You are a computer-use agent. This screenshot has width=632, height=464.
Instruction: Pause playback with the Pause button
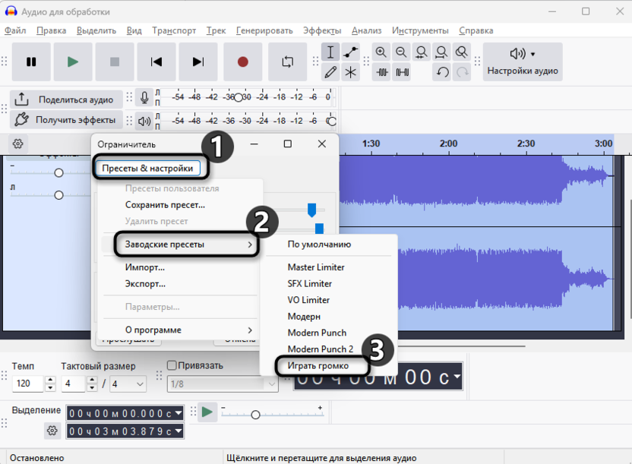(x=31, y=62)
